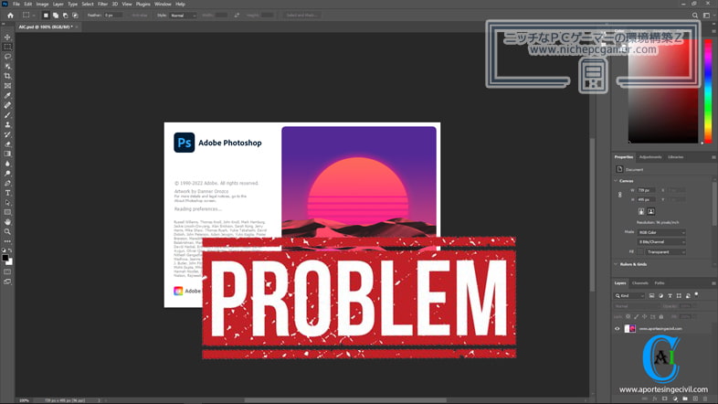Select the Eyedropper tool
718x404 pixels.
tap(7, 96)
